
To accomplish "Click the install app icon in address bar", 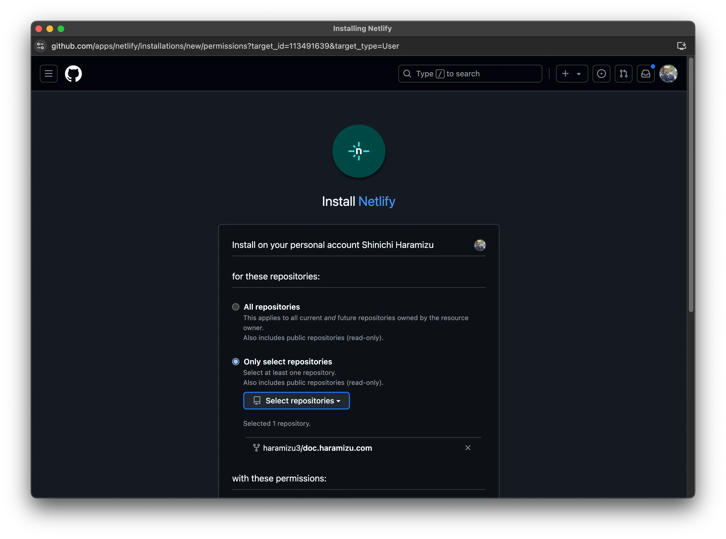I will (x=681, y=46).
